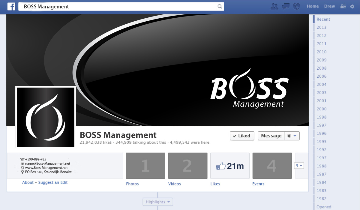Open the messages chat icon
The image size is (360, 210).
point(286,6)
